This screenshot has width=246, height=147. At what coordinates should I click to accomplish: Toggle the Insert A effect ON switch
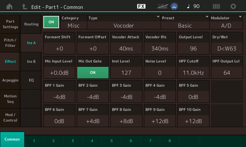51,22
